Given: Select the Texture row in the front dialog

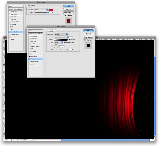Looking at the screenshot, I should 36,51.
